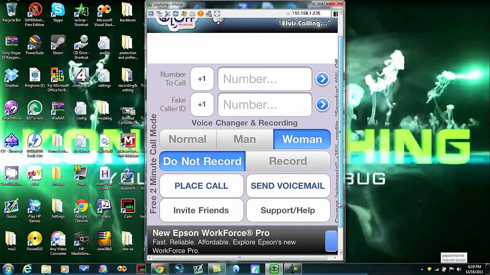The width and height of the screenshot is (490, 275).
Task: Select Do Not Record option
Action: pos(202,161)
